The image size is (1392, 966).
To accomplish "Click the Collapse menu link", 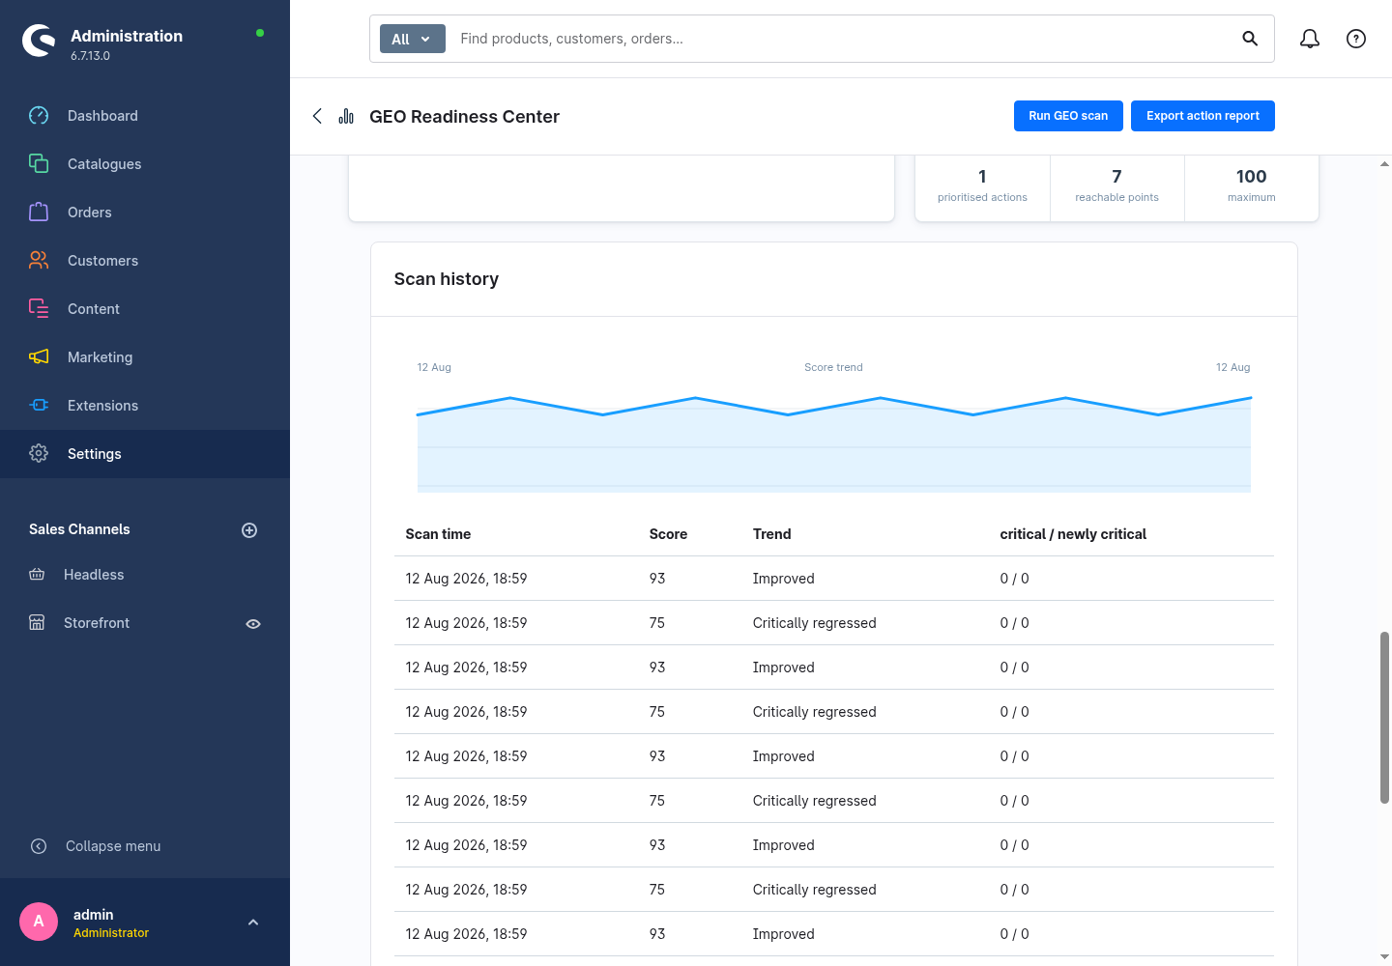I will coord(113,846).
